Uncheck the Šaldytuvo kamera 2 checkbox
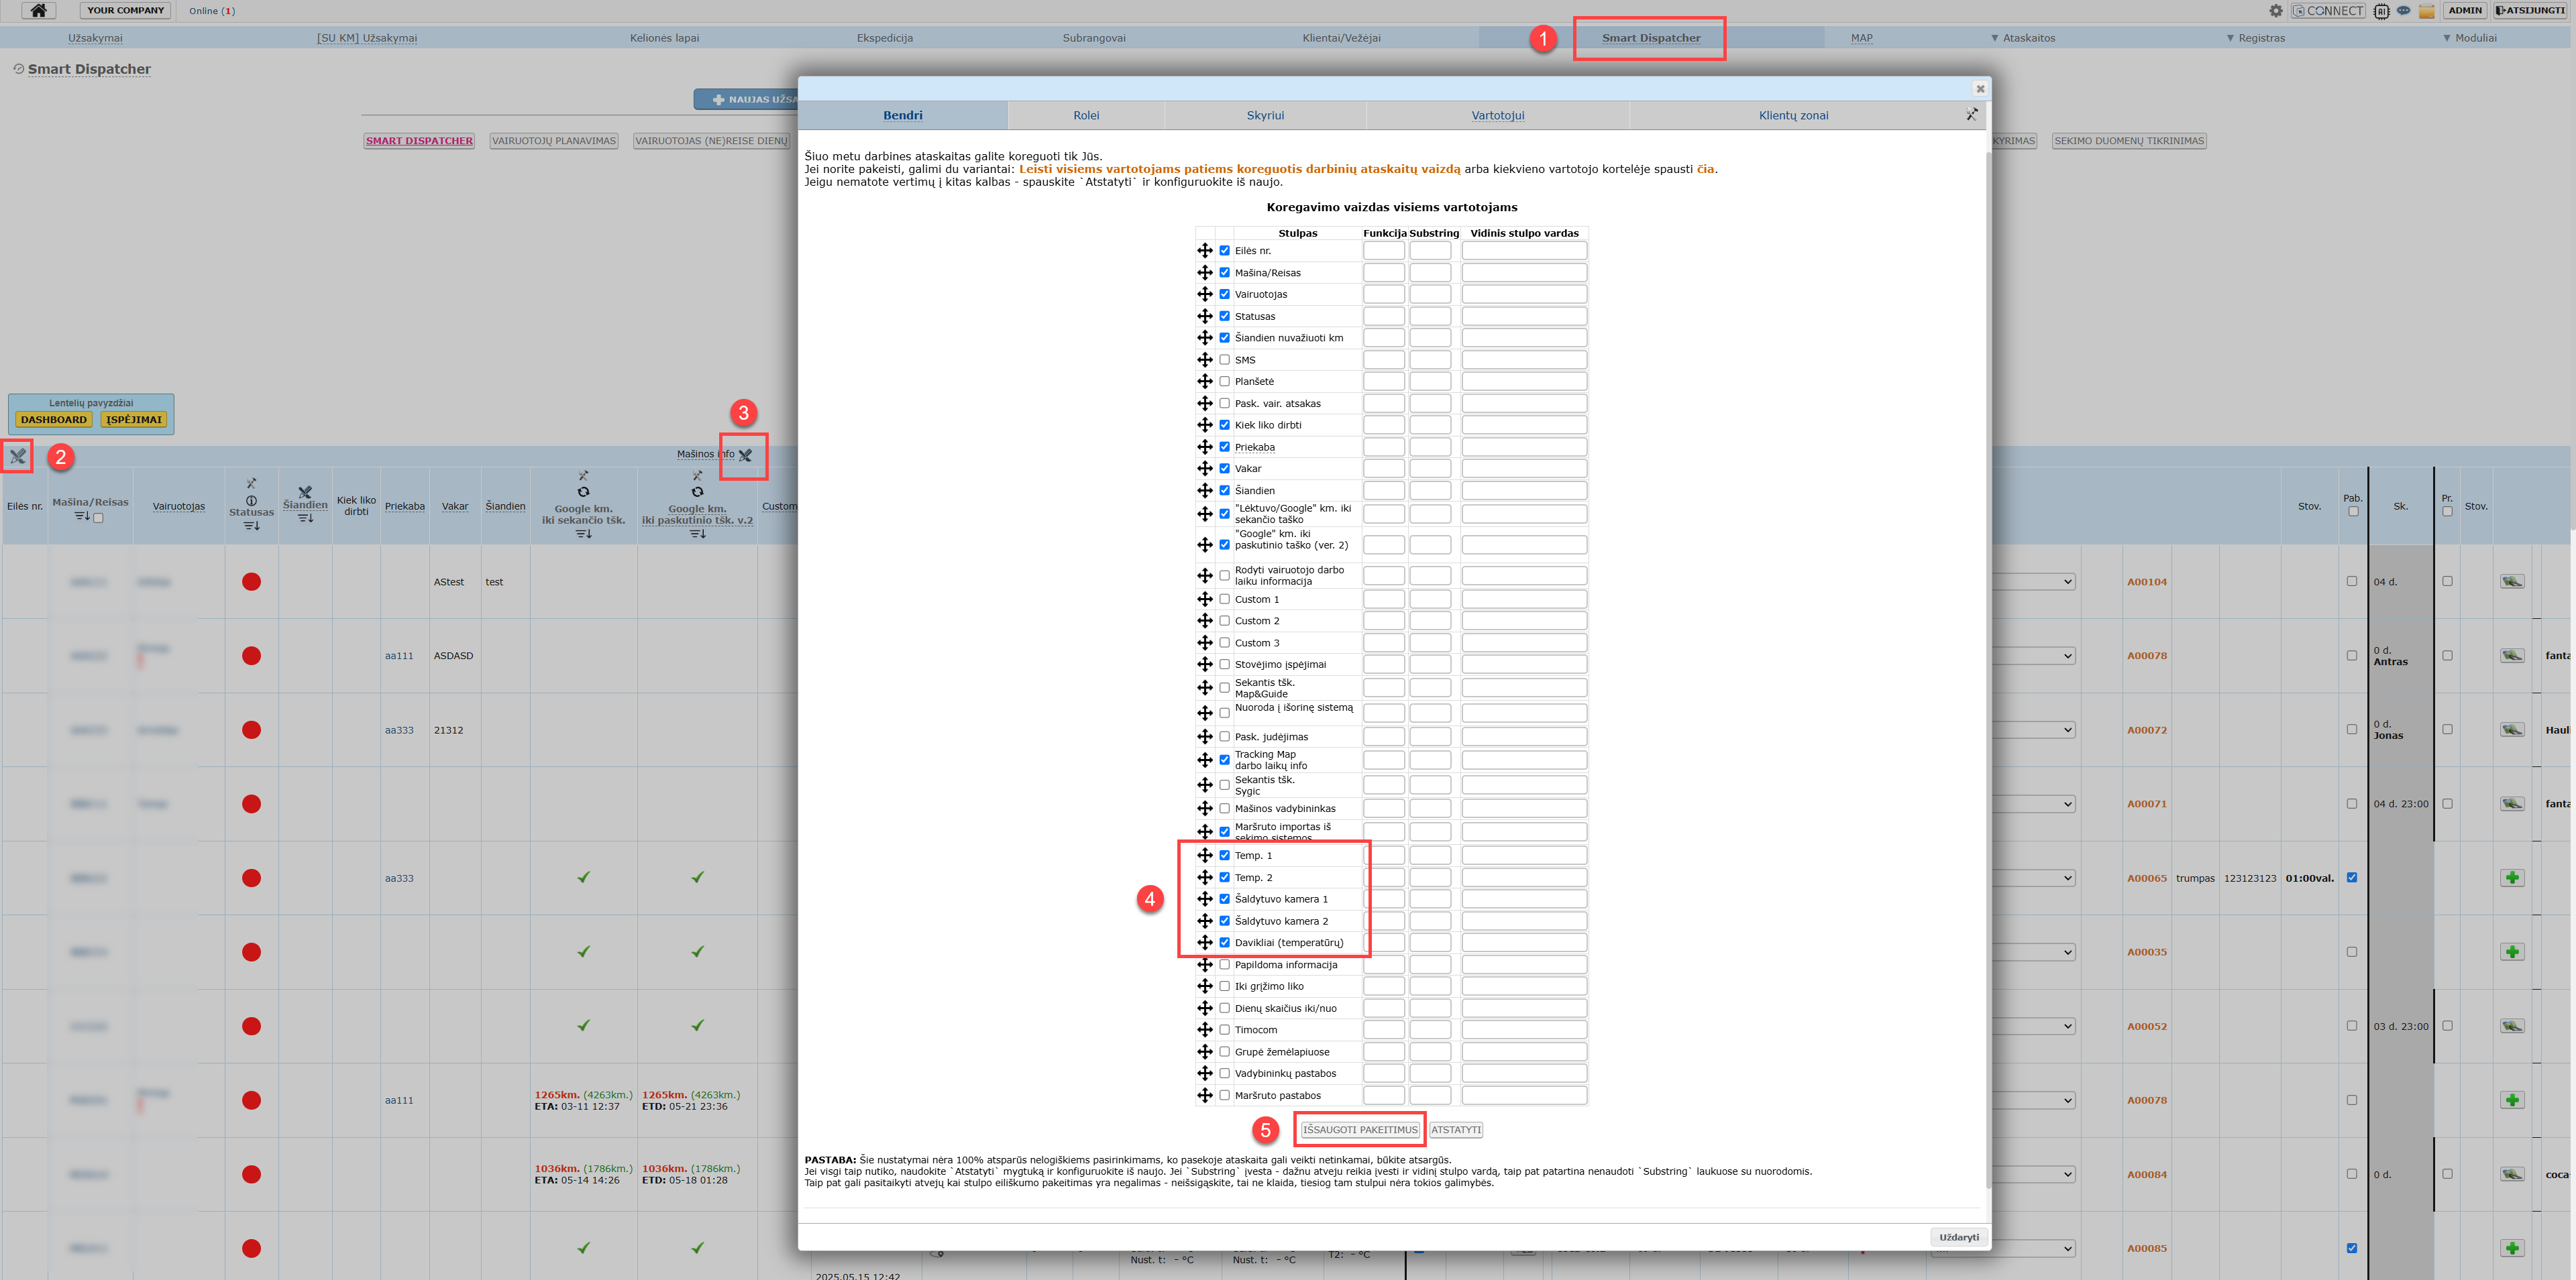The image size is (2576, 1280). pos(1224,921)
